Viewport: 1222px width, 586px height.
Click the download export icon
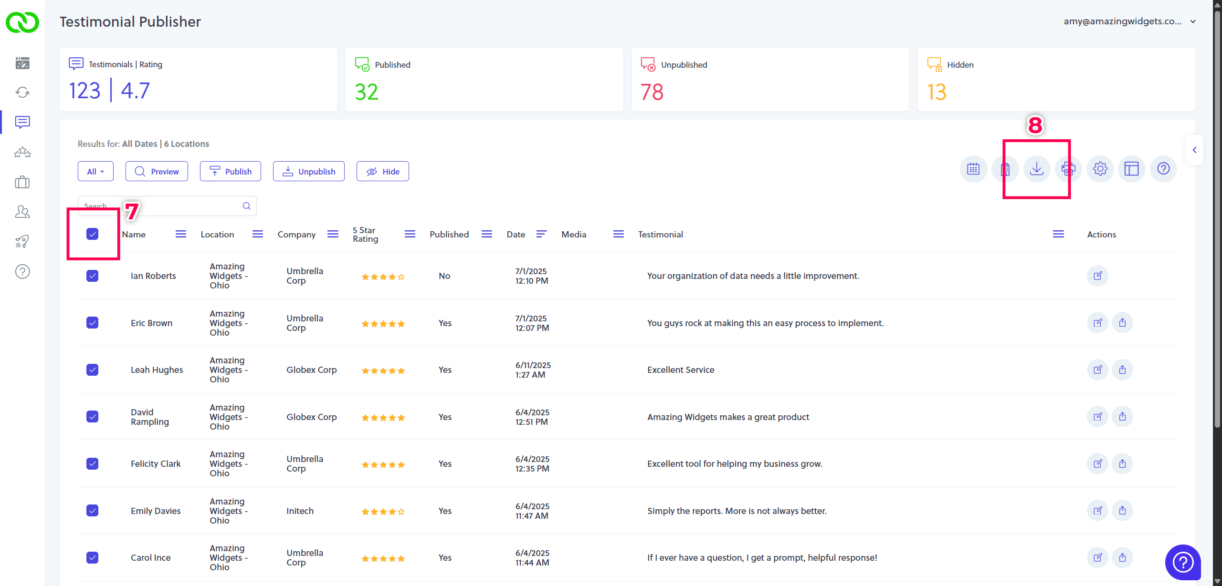click(1036, 169)
